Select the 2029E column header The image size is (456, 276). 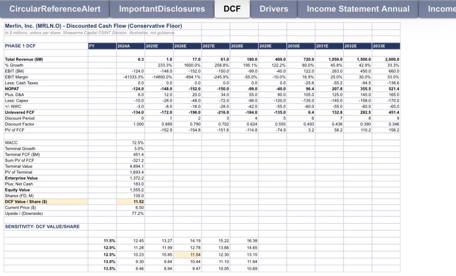point(273,46)
